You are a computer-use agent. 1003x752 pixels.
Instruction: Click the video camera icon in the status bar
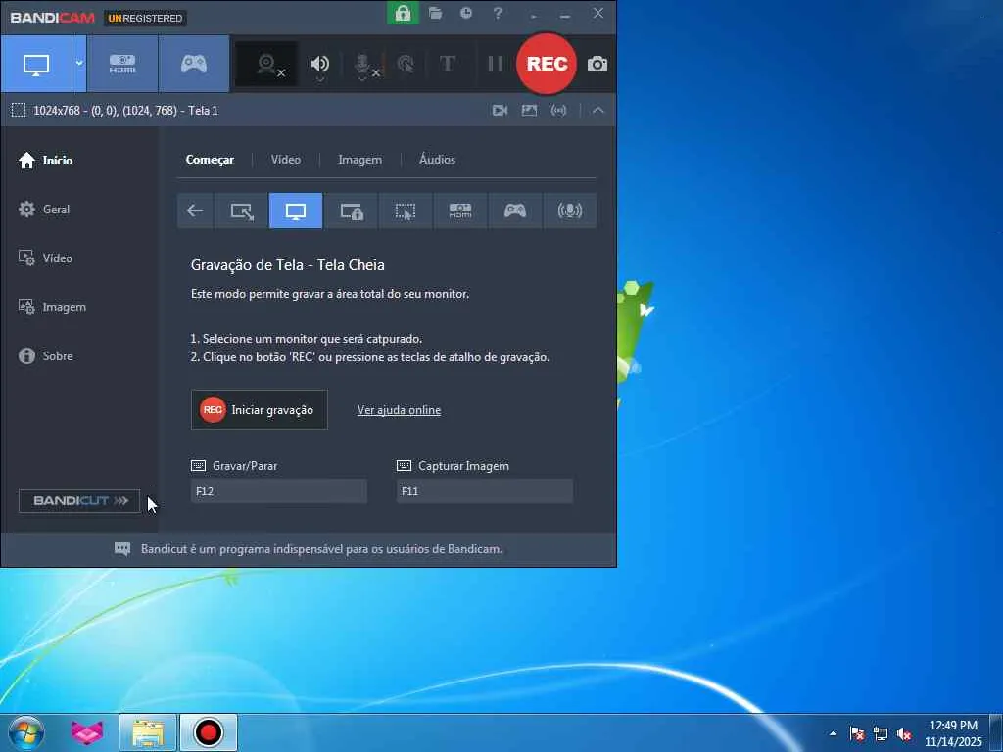[500, 110]
